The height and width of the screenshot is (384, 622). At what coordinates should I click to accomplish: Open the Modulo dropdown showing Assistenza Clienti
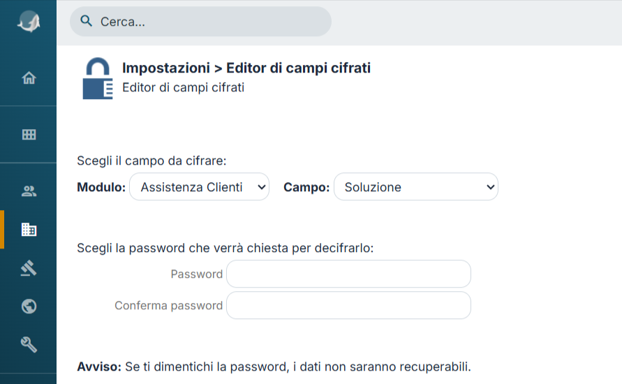click(x=199, y=186)
